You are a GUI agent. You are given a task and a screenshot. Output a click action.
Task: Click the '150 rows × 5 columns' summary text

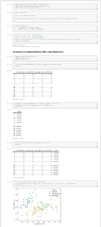click(19, 178)
